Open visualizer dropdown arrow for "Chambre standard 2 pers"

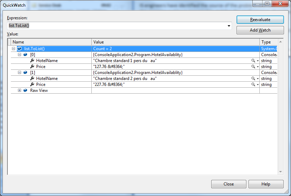point(258,79)
